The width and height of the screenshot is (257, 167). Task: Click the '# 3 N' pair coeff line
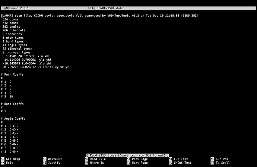coord(6,89)
